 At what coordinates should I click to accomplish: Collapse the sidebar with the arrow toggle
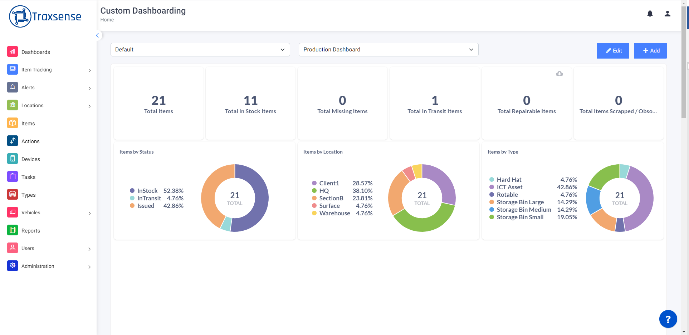pyautogui.click(x=97, y=35)
